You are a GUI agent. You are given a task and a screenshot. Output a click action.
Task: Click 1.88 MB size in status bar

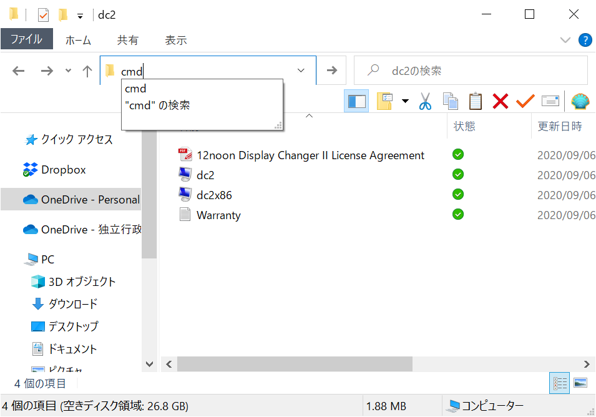pyautogui.click(x=386, y=406)
